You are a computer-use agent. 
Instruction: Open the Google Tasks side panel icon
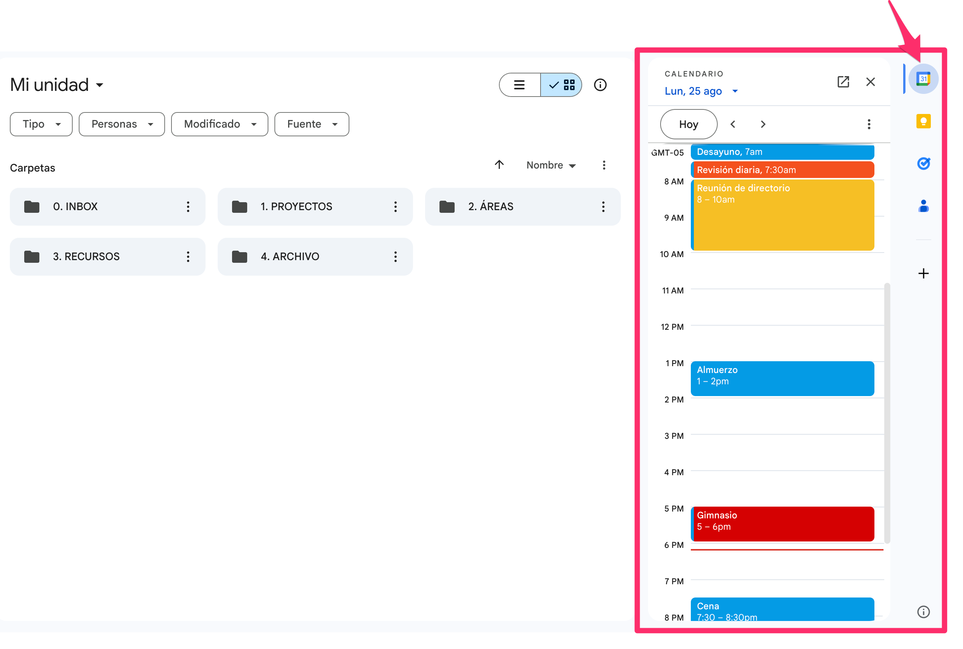click(923, 164)
